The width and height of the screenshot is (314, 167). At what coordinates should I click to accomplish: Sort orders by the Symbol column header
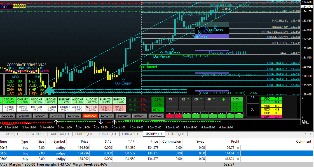coord(59,142)
